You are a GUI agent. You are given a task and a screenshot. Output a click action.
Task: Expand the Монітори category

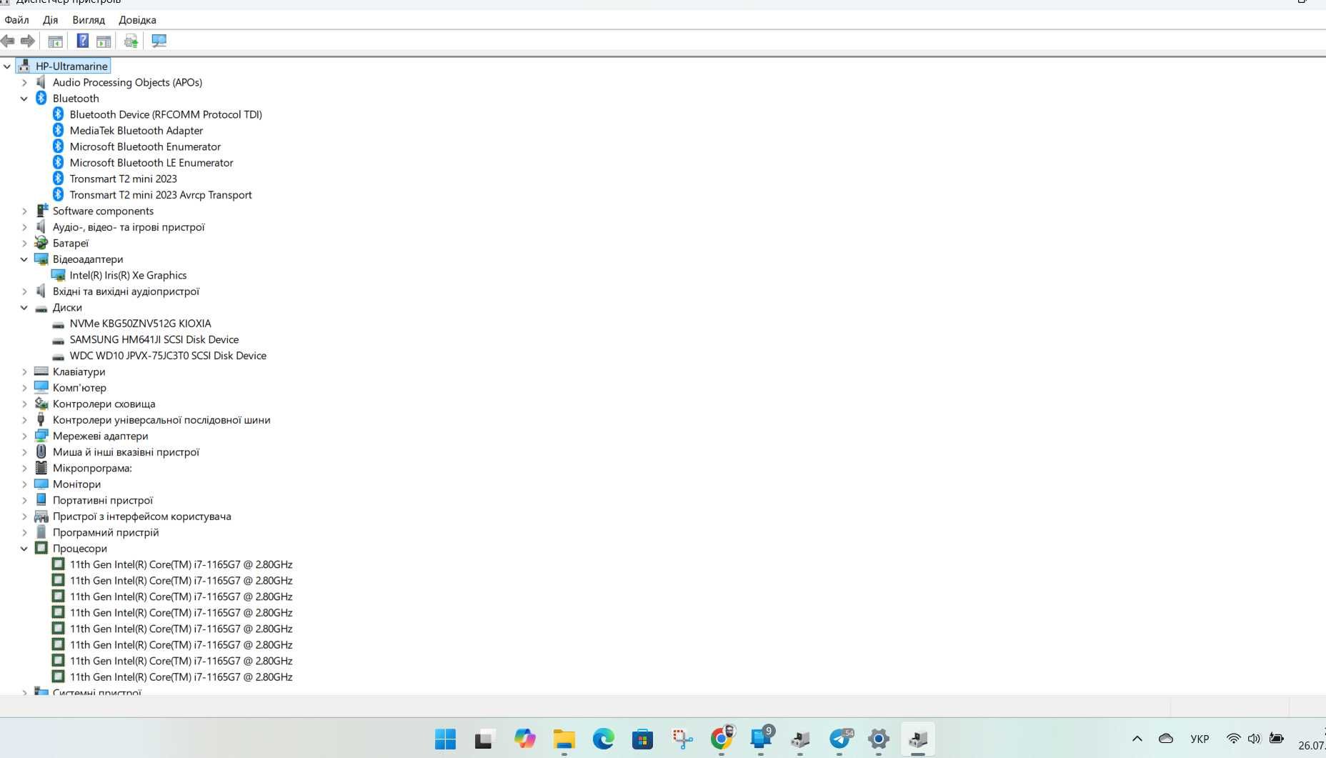click(24, 484)
